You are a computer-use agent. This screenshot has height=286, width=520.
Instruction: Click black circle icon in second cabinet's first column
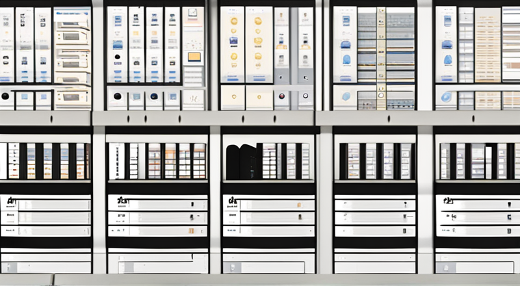coord(117,96)
